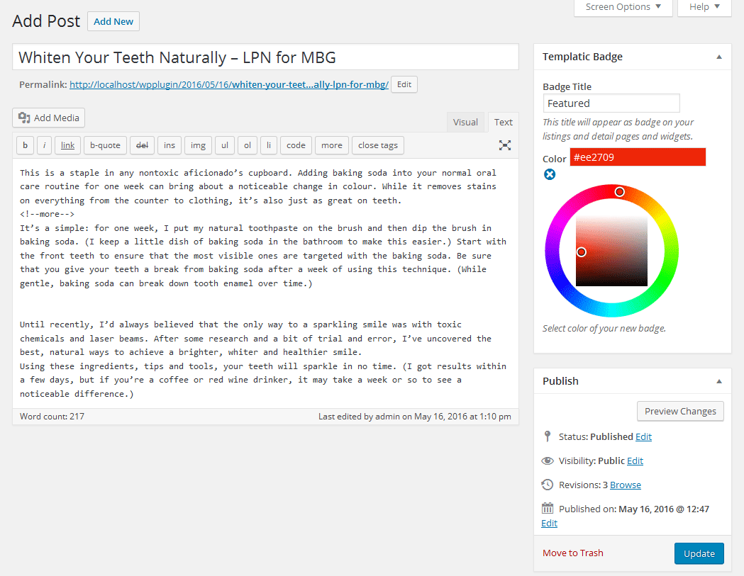Open the post permalink URL
Screen dimensions: 744x576
coord(228,84)
